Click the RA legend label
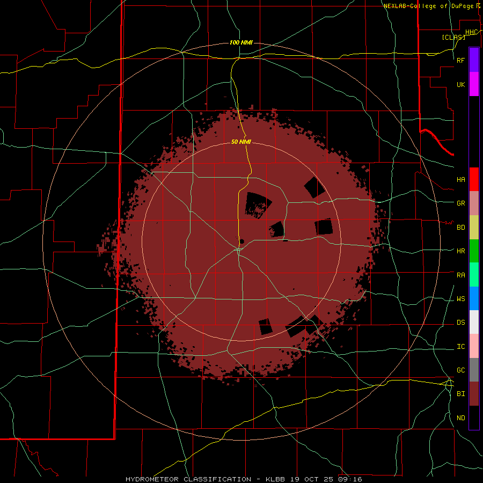Image resolution: width=483 pixels, height=483 pixels. click(461, 275)
